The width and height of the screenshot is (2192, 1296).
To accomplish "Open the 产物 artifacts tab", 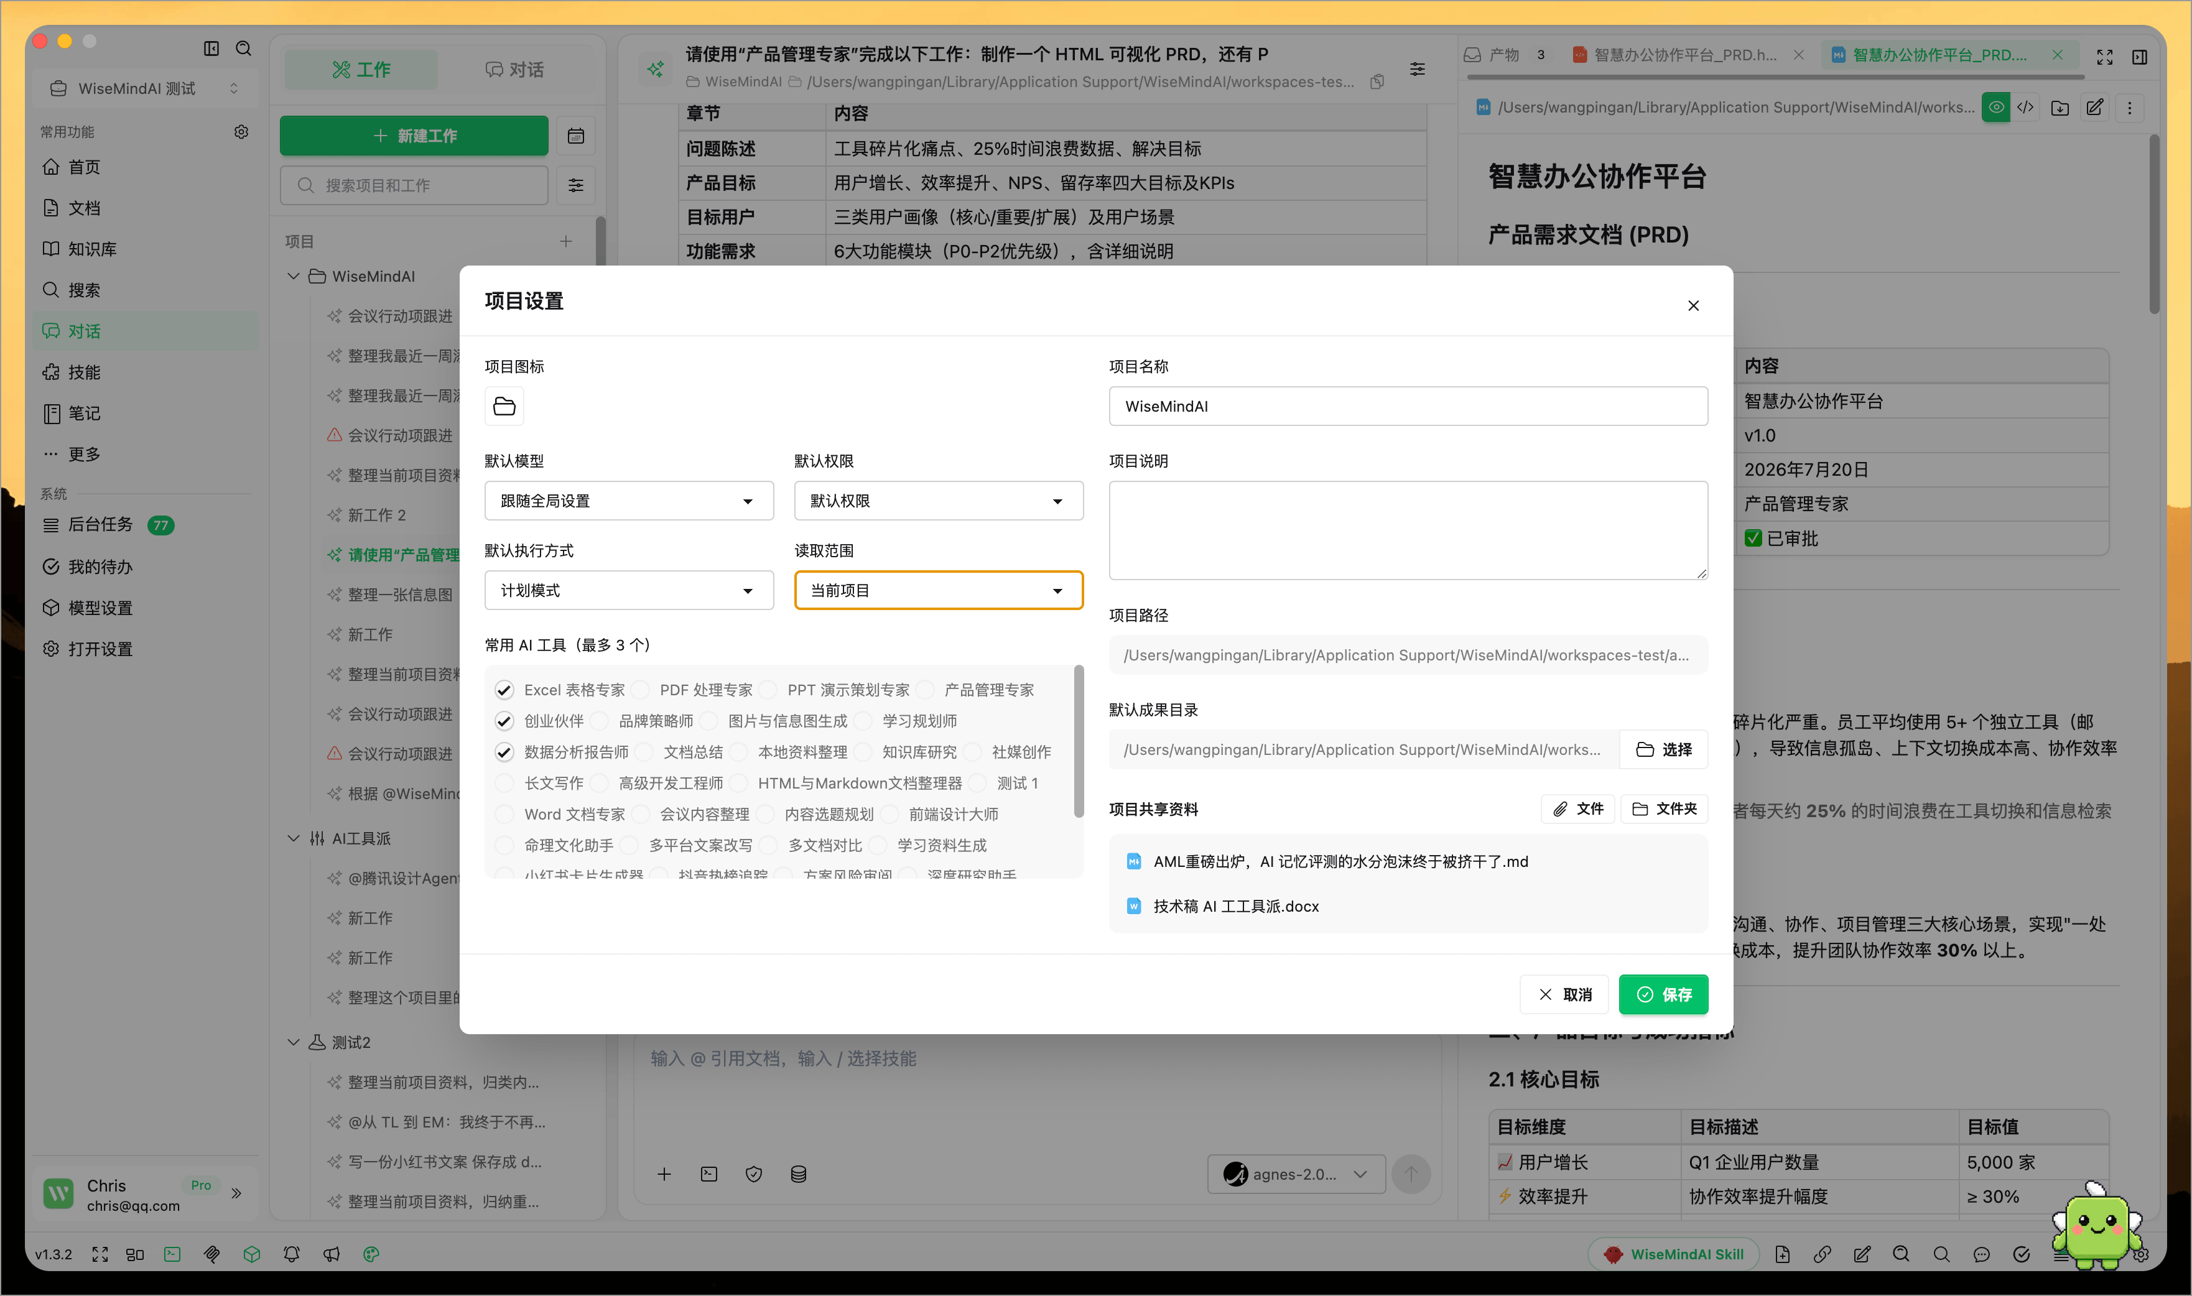I will [1505, 55].
